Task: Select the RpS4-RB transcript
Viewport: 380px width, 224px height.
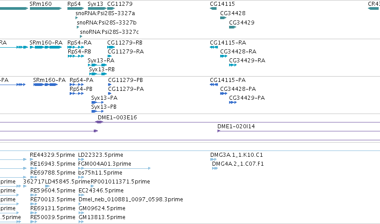Action: pos(76,56)
